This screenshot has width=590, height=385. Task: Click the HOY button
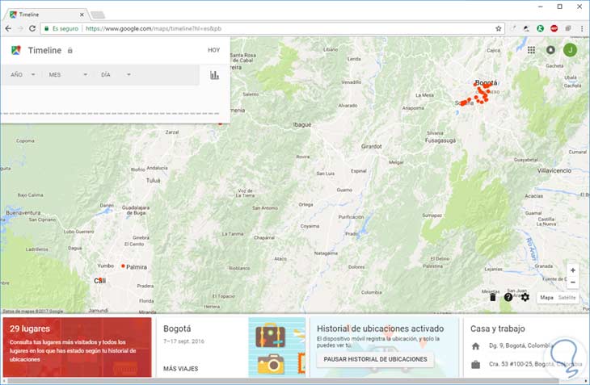coord(213,50)
